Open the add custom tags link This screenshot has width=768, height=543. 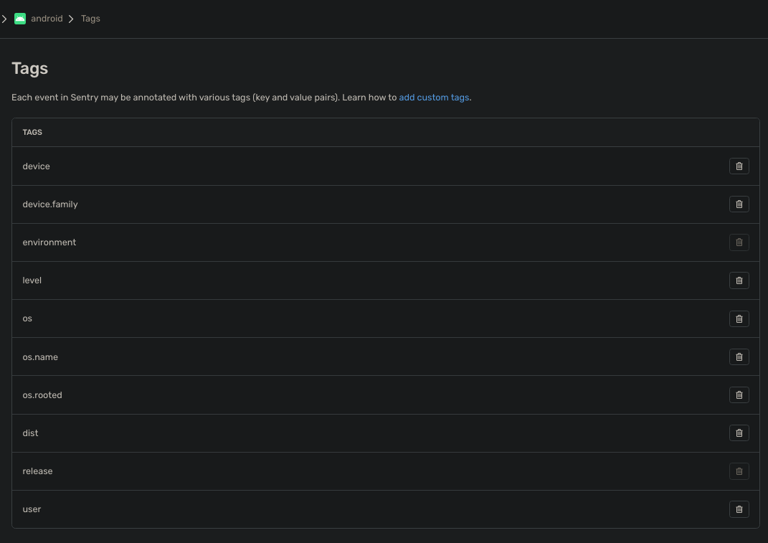[434, 97]
